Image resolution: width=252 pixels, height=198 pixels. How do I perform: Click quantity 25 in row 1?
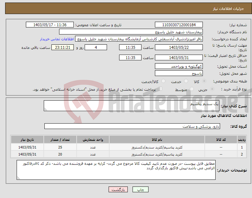[x=60, y=147]
